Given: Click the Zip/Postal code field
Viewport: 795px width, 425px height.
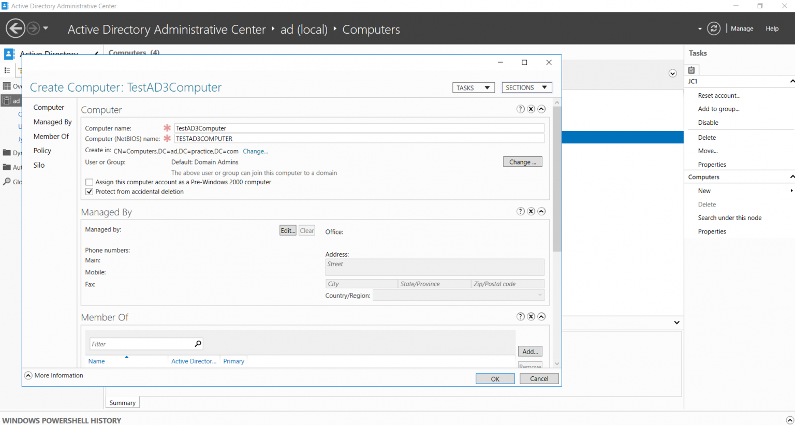Looking at the screenshot, I should pos(508,284).
